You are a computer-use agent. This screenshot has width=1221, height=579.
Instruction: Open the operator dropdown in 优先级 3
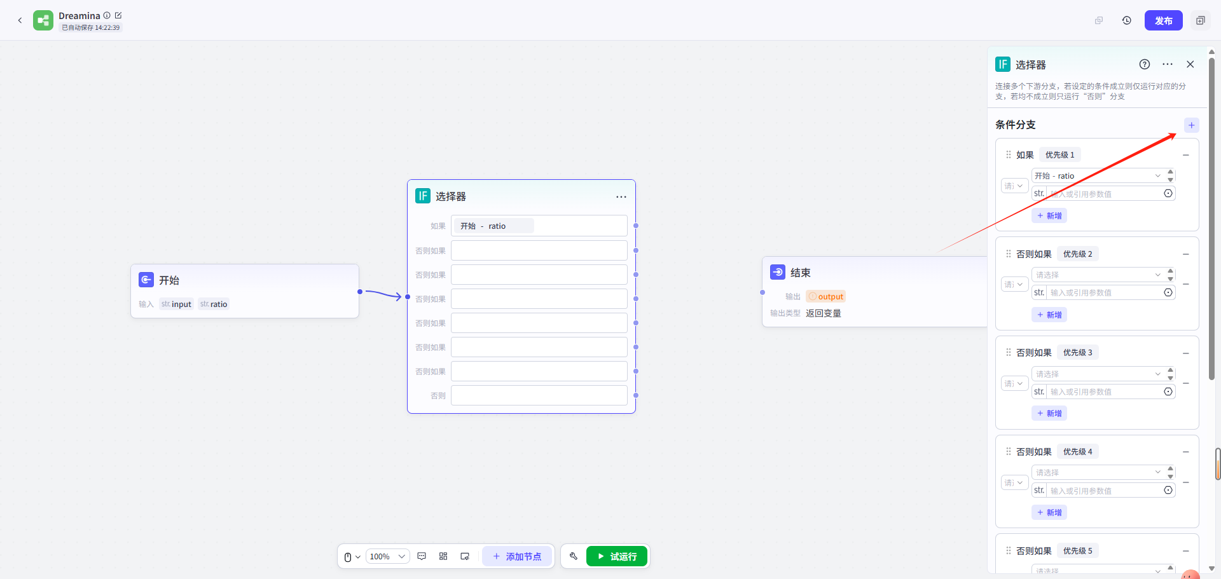click(1014, 383)
